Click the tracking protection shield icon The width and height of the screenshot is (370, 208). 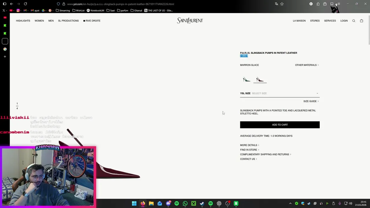tap(58, 4)
